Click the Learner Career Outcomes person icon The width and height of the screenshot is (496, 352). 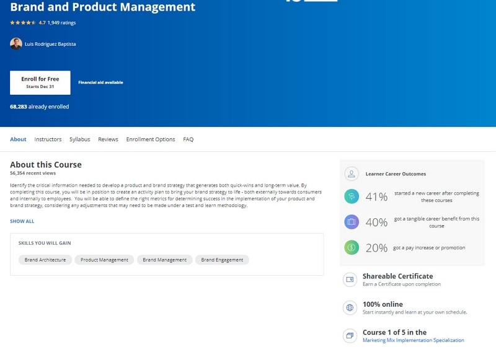(x=352, y=174)
